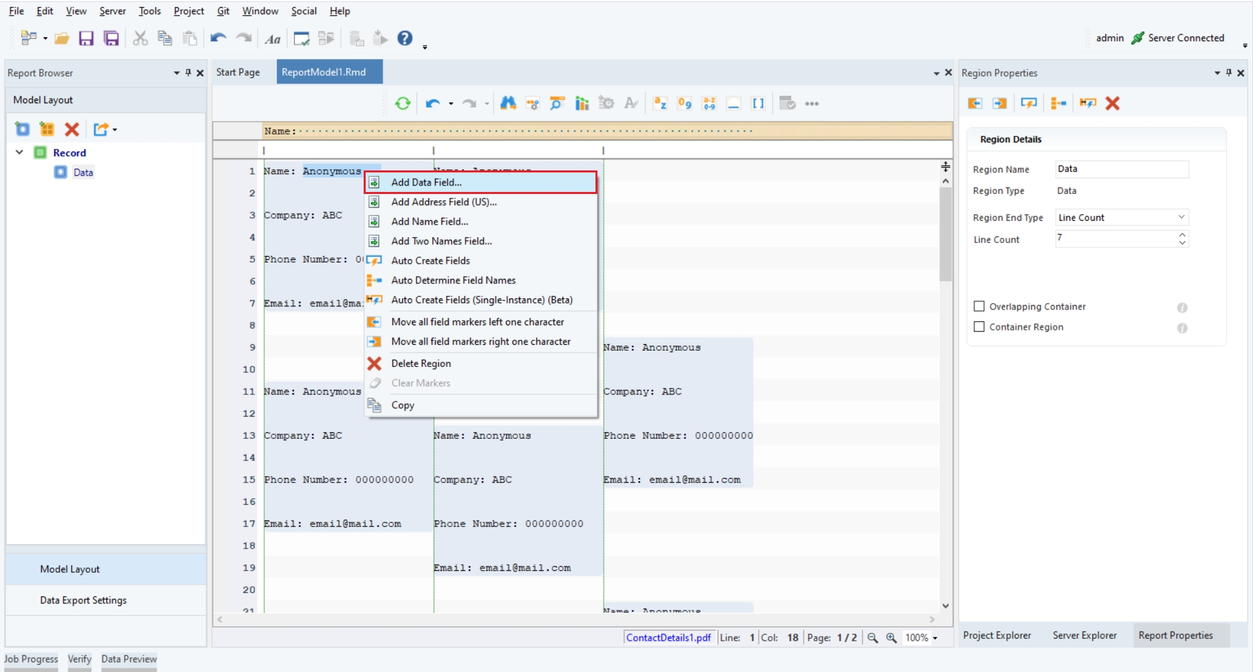Click the zoom out magnifier icon
Image resolution: width=1253 pixels, height=672 pixels.
tap(872, 638)
